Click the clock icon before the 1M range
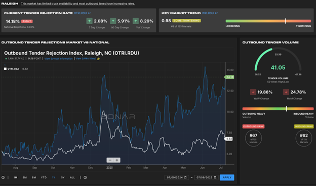The image size is (316, 186). (3, 177)
